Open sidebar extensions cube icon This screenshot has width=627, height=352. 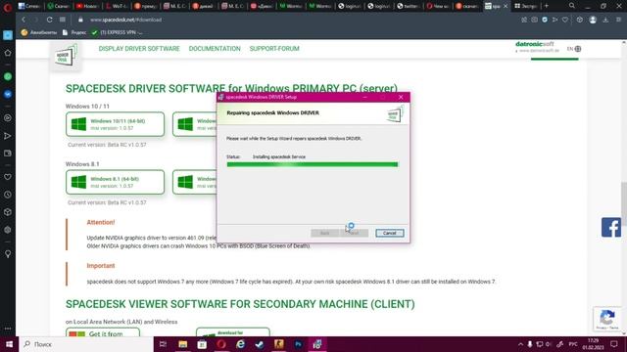(x=8, y=212)
